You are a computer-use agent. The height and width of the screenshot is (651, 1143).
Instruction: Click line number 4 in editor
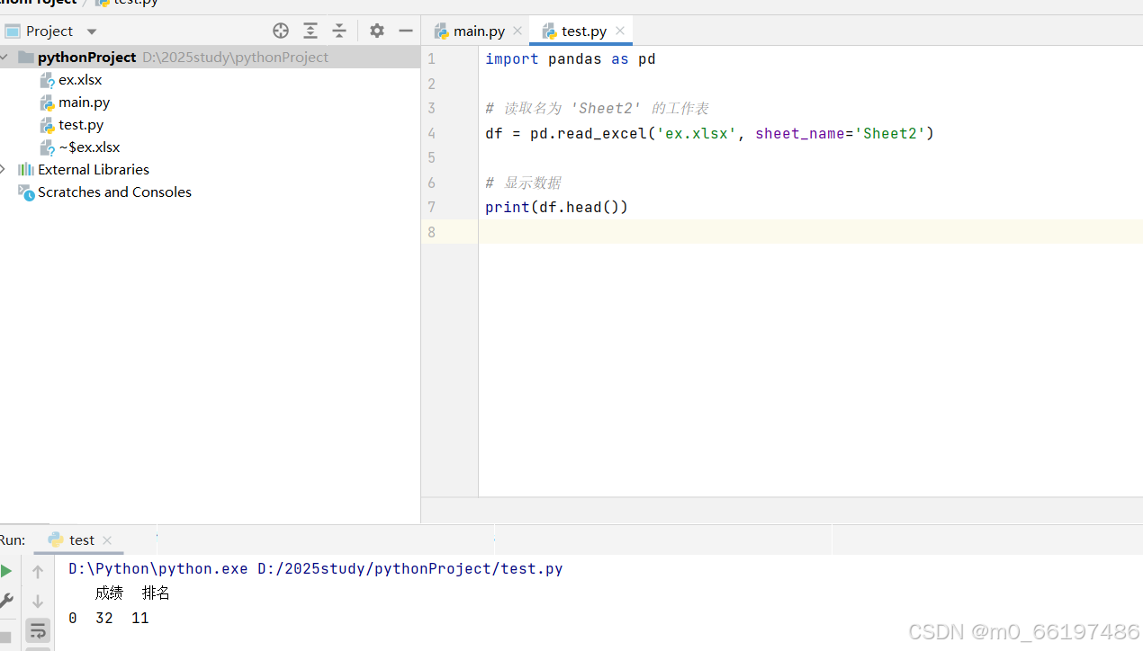point(431,132)
